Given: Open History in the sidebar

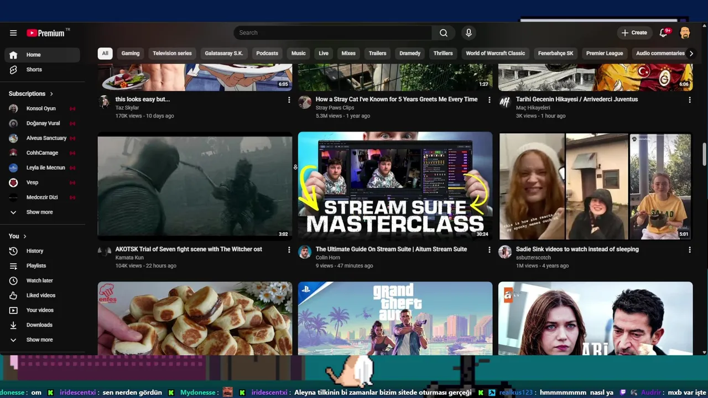Looking at the screenshot, I should (x=42, y=251).
